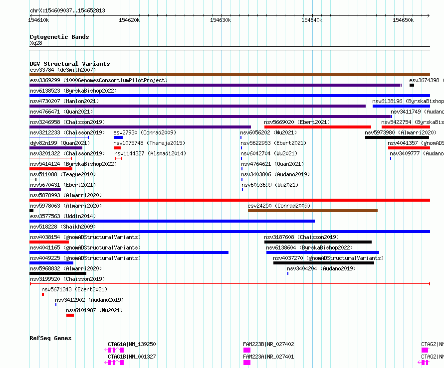Click the black nsv5973980 variant bar
This screenshot has width=444, height=368.
(x=397, y=137)
